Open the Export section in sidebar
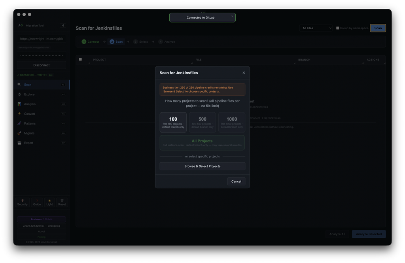 42,143
